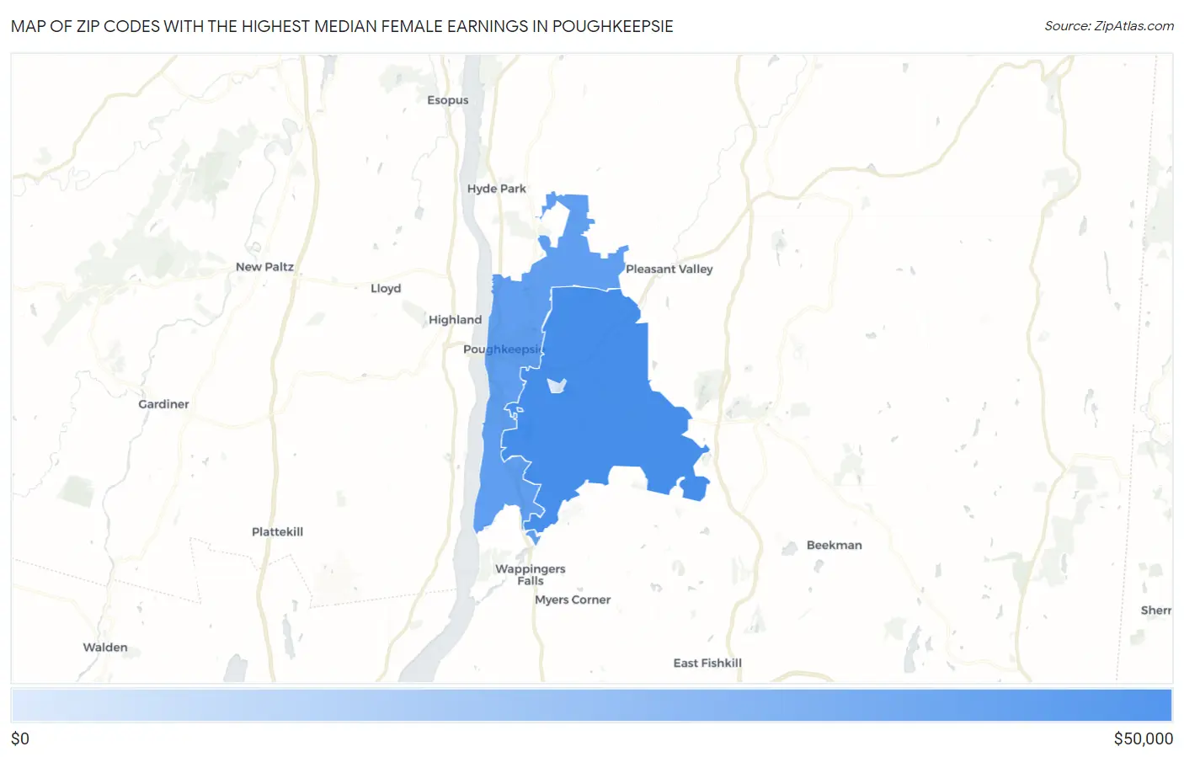Click the small gray cutout inside dark region
1184x757 pixels.
click(557, 386)
